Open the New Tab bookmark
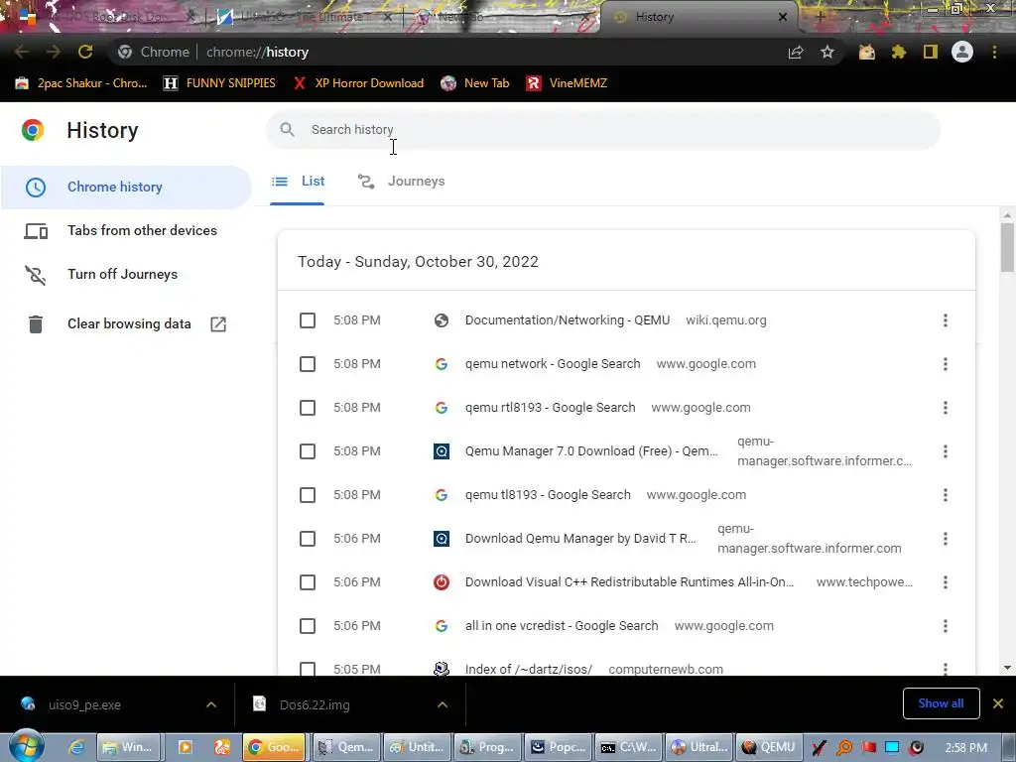 (475, 83)
